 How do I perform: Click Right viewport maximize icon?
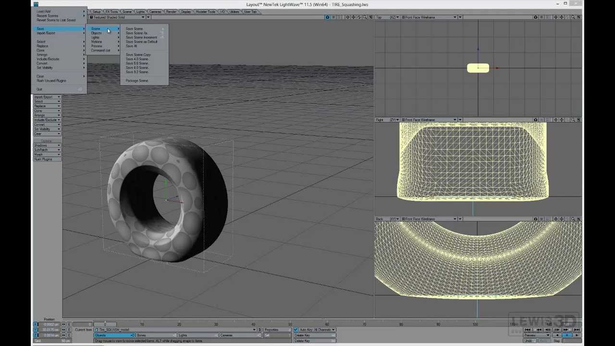pos(578,120)
